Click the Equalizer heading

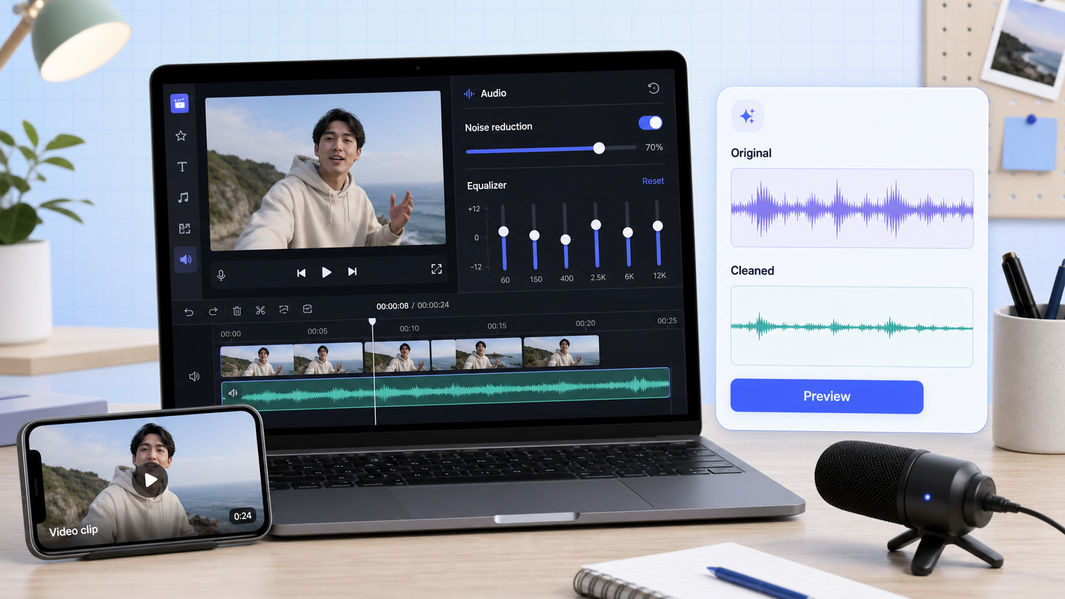(487, 186)
